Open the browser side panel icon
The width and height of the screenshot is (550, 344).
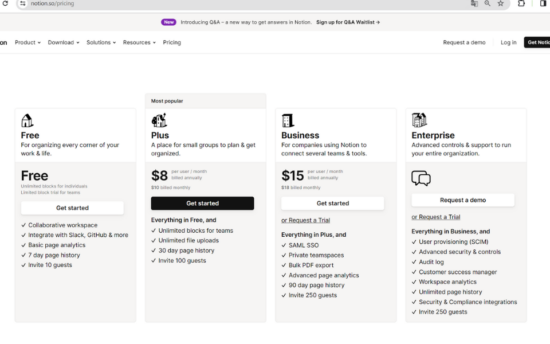[543, 3]
